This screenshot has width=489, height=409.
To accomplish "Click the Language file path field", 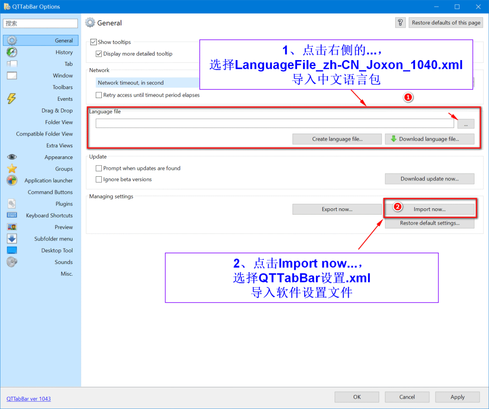I will [x=274, y=123].
